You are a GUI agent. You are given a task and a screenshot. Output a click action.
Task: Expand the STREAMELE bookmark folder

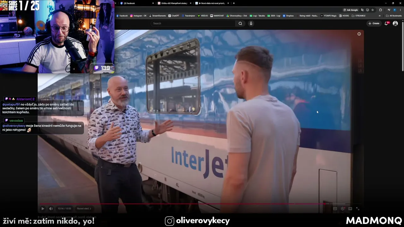pyautogui.click(x=359, y=15)
